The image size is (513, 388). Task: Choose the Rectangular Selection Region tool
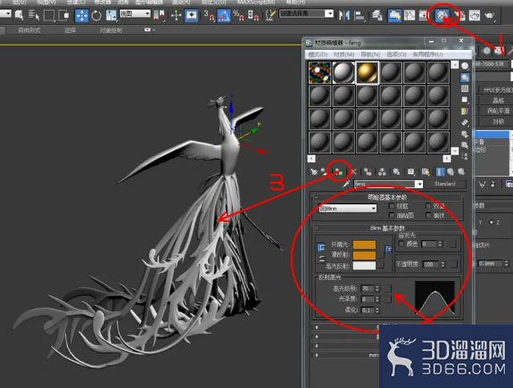coord(49,15)
